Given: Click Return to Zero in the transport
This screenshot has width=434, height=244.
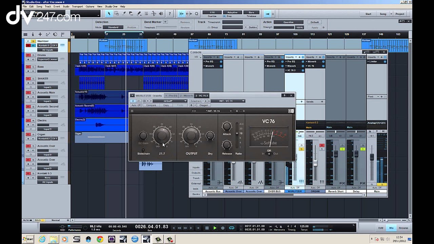Looking at the screenshot, I should point(198,228).
